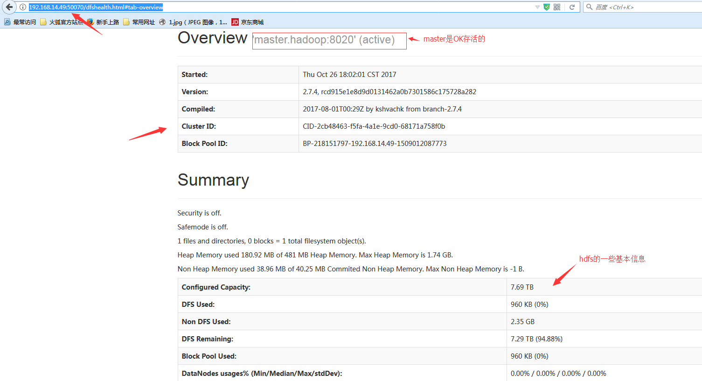
Task: Open the site information icon in address bar
Action: (x=22, y=7)
